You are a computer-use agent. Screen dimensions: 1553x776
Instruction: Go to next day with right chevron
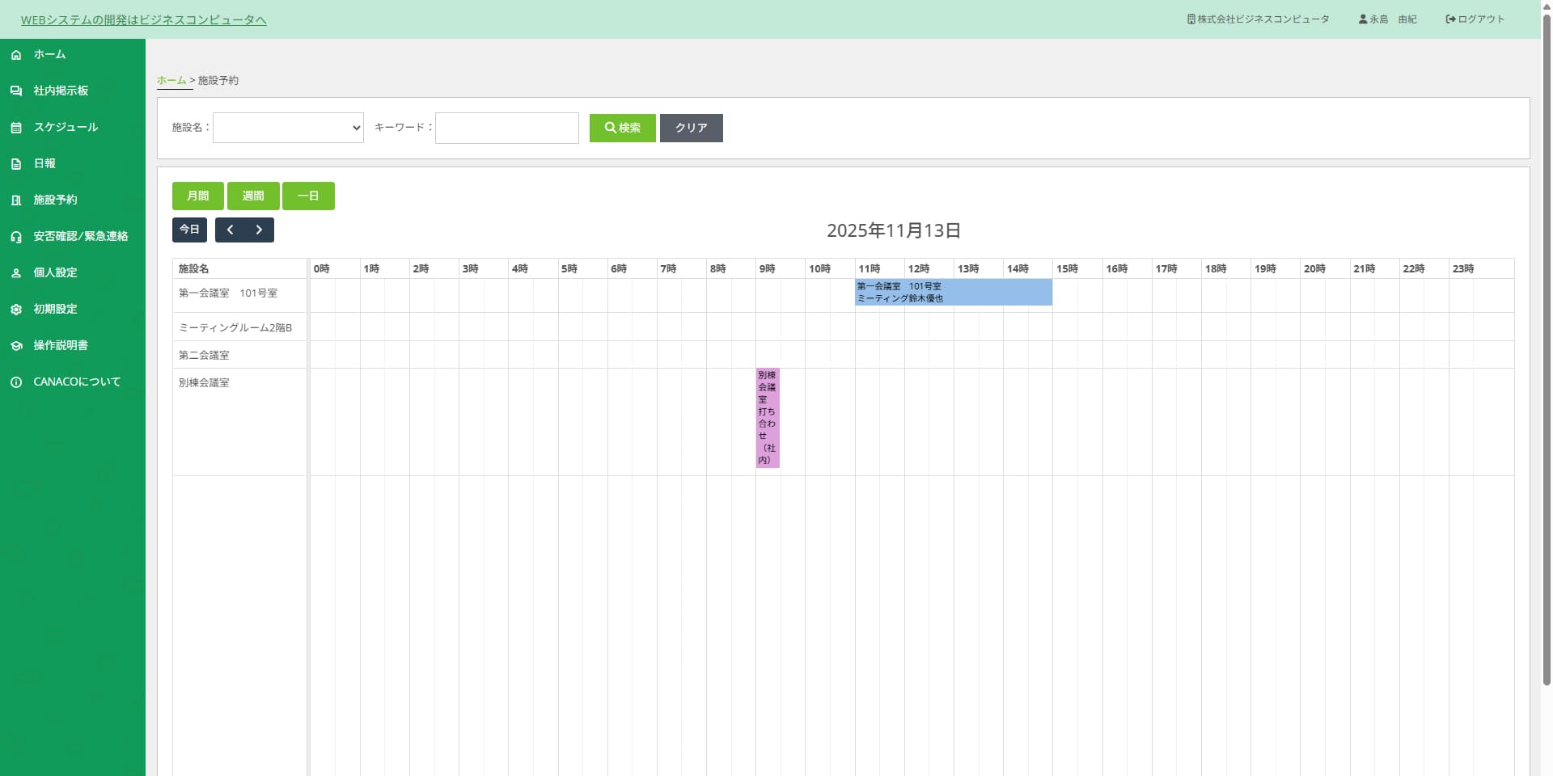point(259,230)
